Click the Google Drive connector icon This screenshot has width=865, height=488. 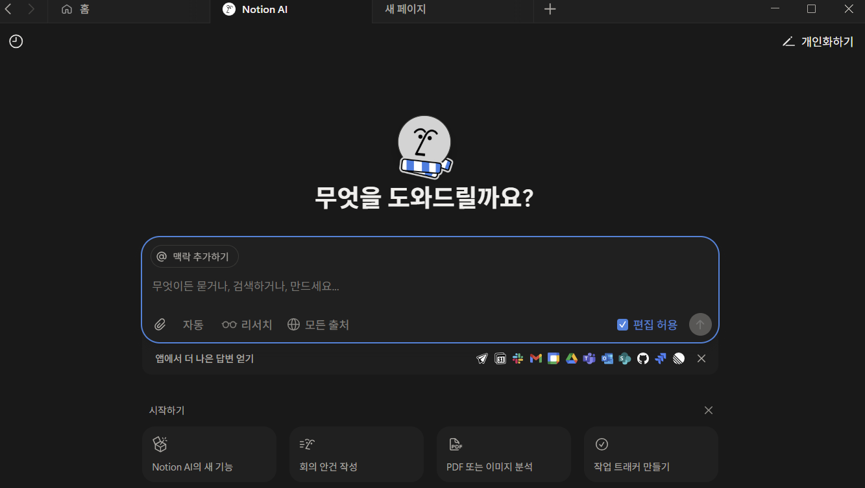[x=571, y=358]
